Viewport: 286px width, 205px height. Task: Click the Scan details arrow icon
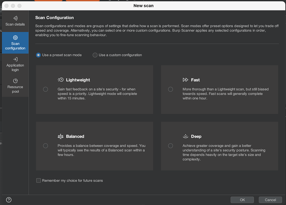[15, 18]
